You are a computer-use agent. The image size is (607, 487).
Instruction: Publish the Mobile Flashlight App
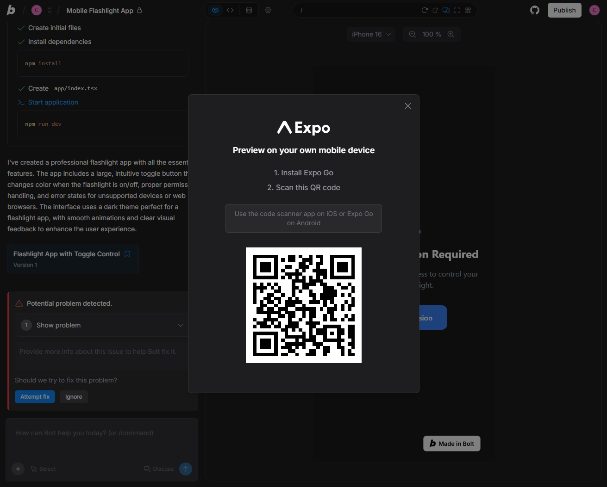coord(564,10)
